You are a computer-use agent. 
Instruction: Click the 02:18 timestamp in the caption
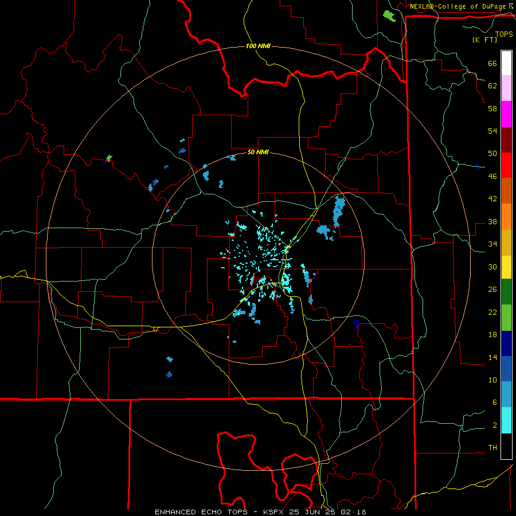pos(353,512)
